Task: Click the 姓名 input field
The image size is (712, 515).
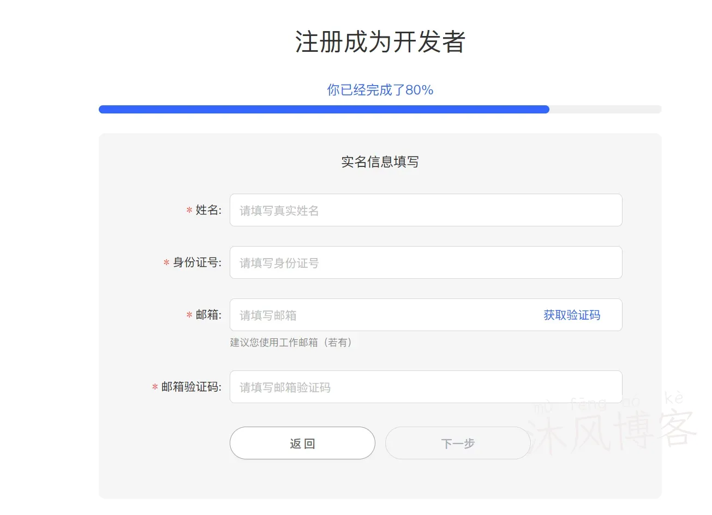Action: (x=426, y=210)
